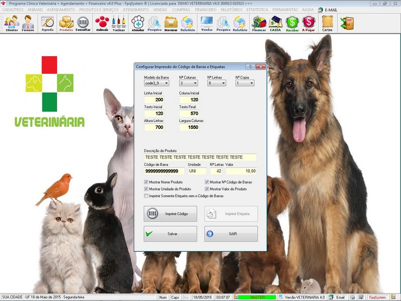Click the exit door icon
The height and width of the screenshot is (301, 401).
[x=347, y=23]
